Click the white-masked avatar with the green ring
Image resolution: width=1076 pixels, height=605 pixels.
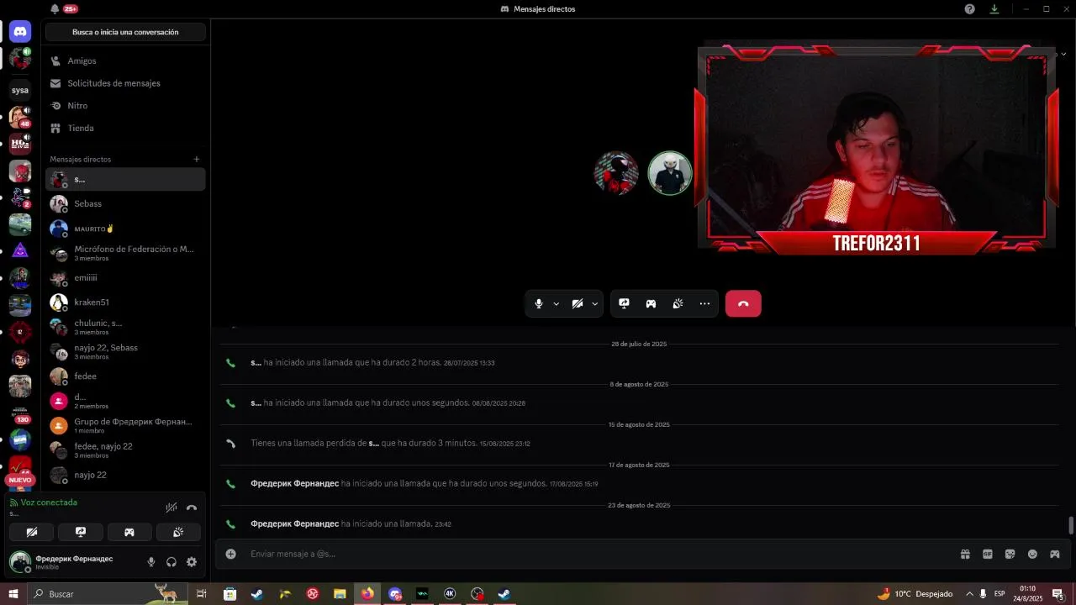click(x=670, y=172)
